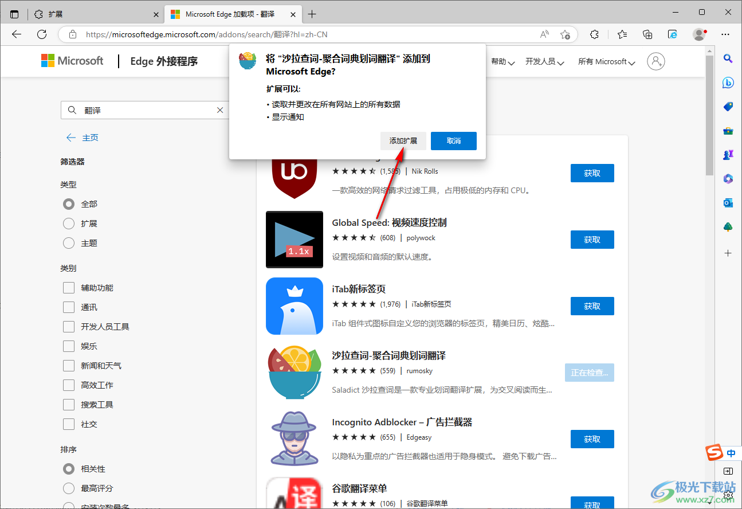Check the 开发人员工具 category checkbox
The height and width of the screenshot is (509, 742).
click(69, 327)
